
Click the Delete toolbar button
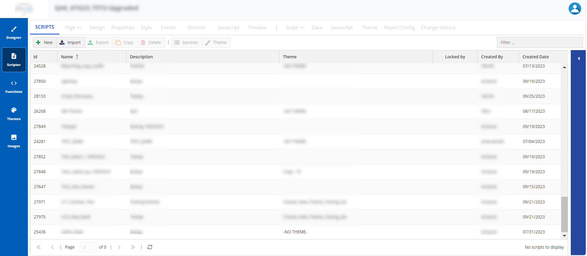click(x=151, y=42)
